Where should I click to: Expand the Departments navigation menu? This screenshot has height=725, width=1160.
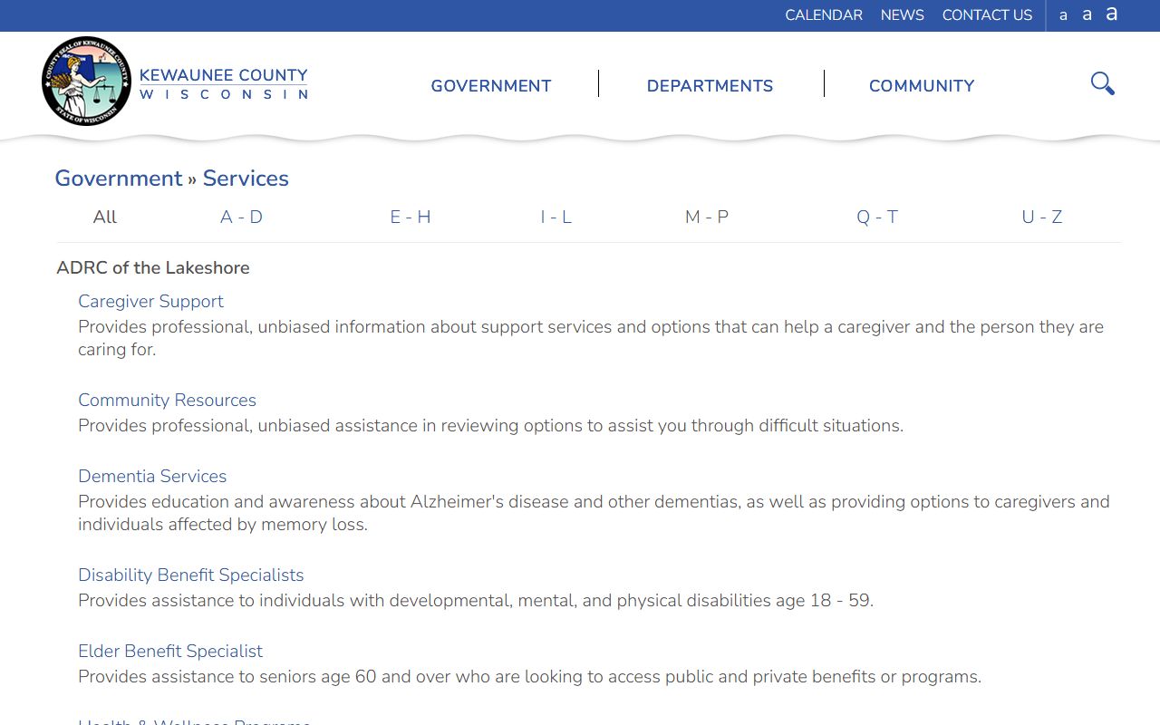coord(710,86)
